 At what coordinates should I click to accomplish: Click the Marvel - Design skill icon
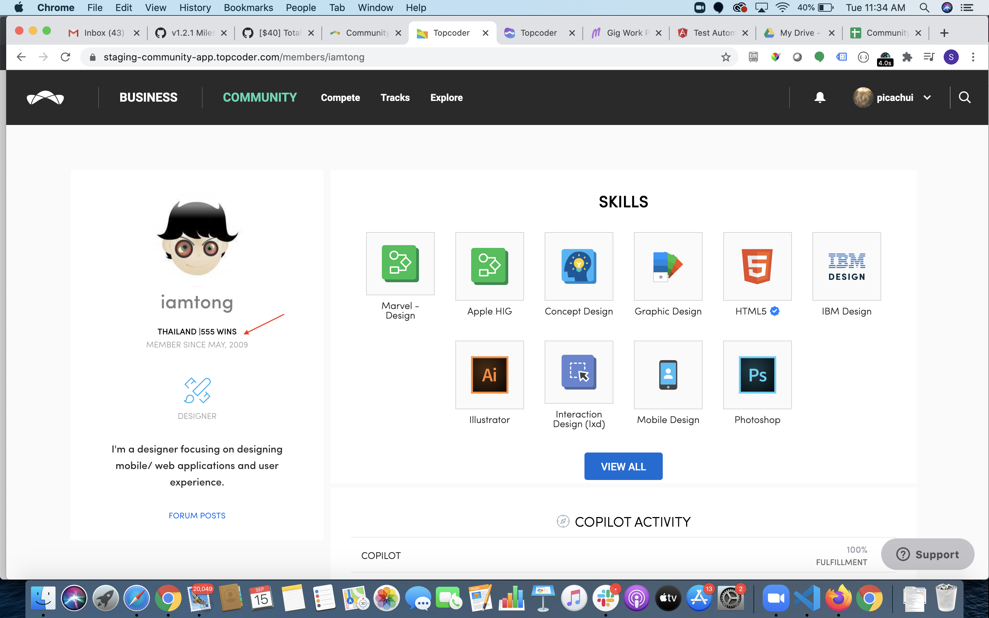[x=400, y=264]
